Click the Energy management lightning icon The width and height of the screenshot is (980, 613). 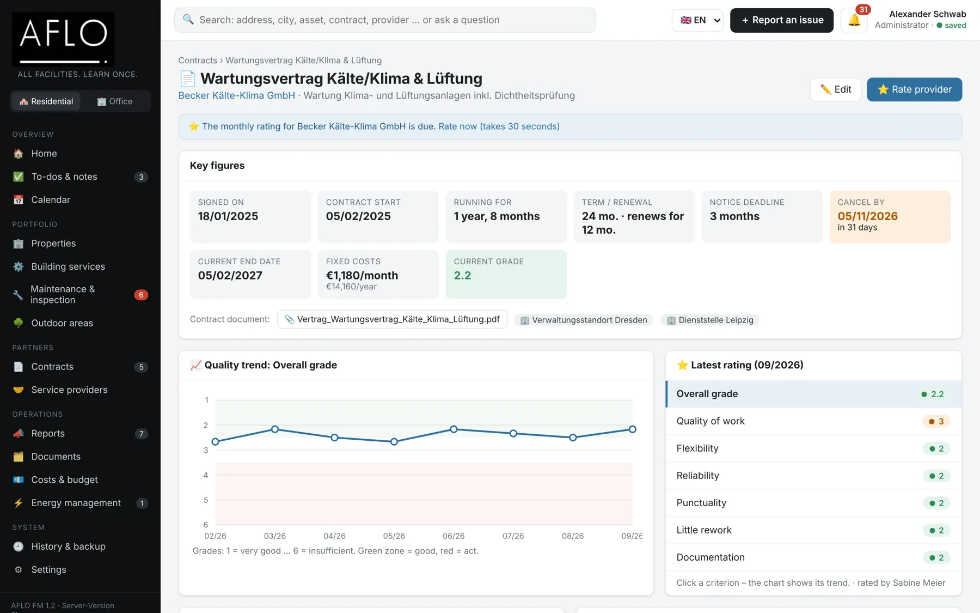pos(19,503)
